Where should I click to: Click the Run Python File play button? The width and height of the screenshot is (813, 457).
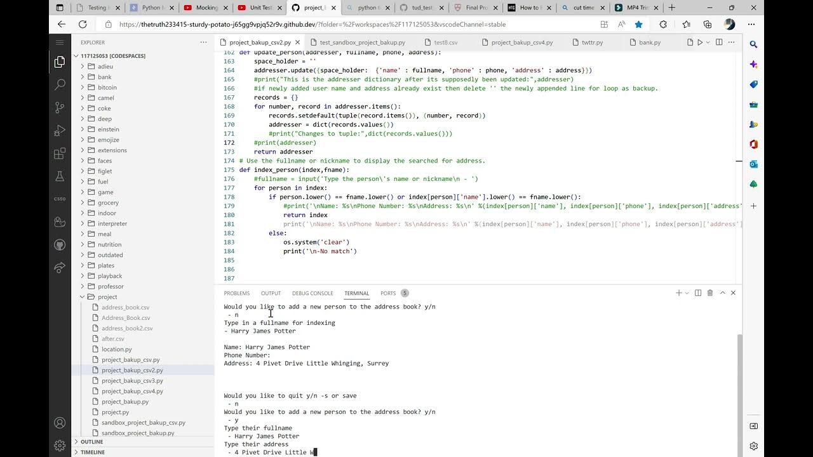700,43
